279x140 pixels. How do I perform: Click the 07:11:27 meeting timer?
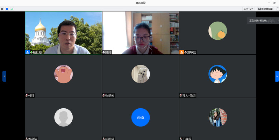pyautogui.click(x=248, y=9)
